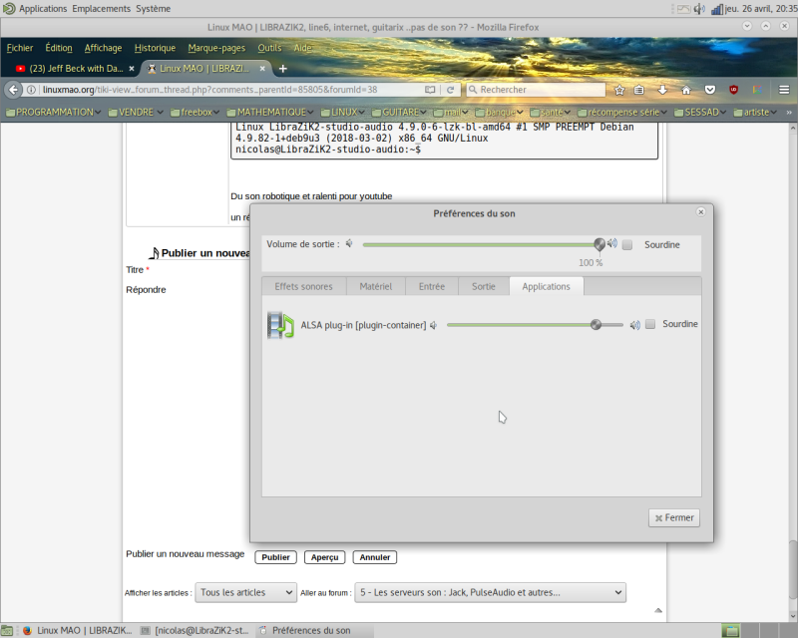The height and width of the screenshot is (638, 798).
Task: Switch to Matériel tab
Action: tap(376, 286)
